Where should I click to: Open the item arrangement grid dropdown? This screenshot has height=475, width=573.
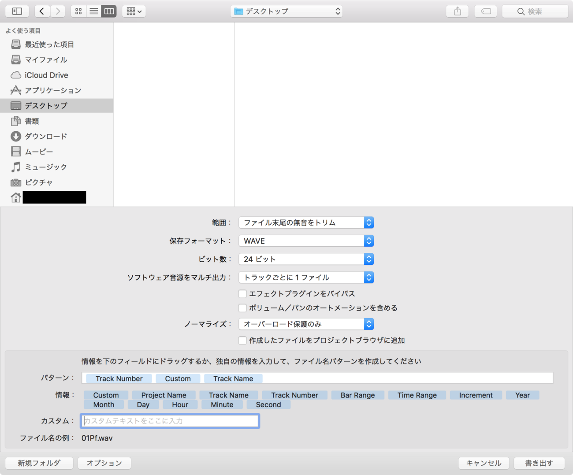134,11
